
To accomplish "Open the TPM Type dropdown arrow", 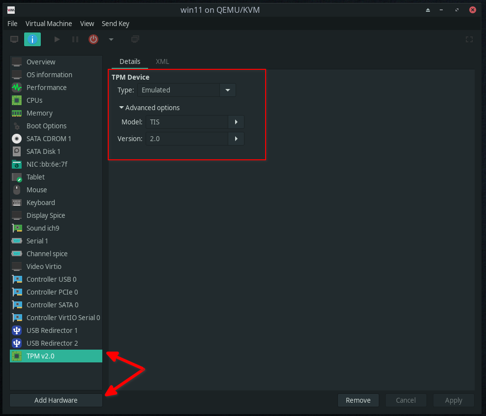I will pos(228,90).
